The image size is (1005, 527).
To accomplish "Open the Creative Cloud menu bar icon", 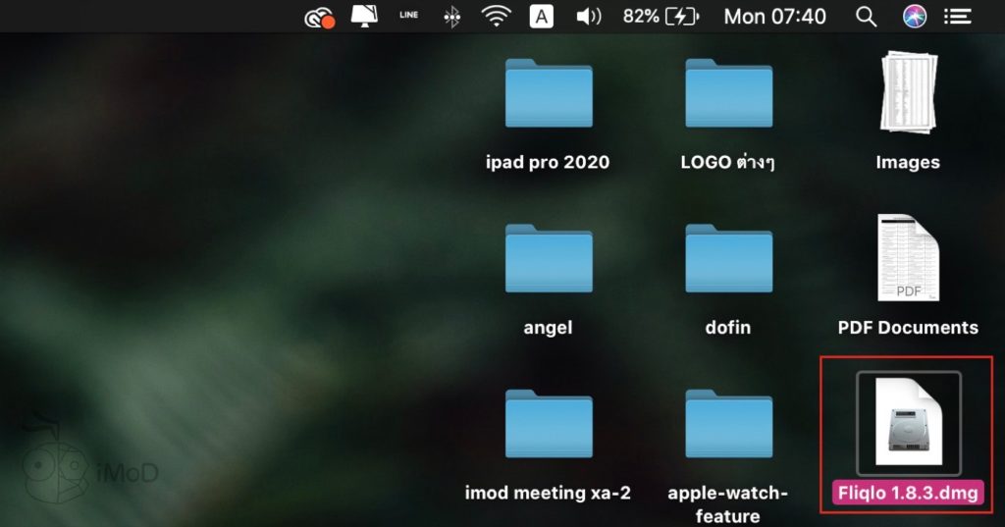I will pos(319,17).
